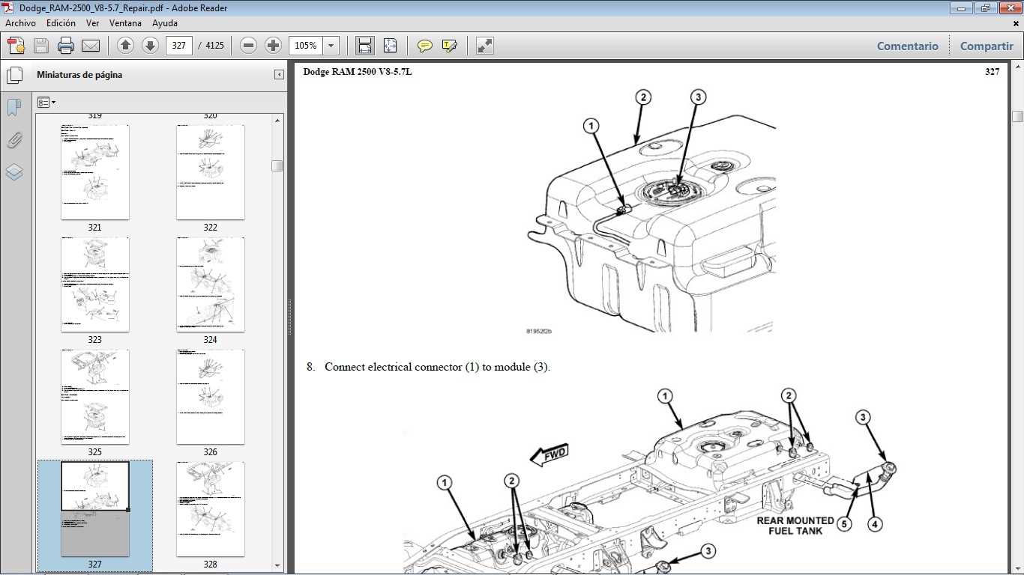1024x575 pixels.
Task: Select page 323 thumbnail
Action: (x=95, y=285)
